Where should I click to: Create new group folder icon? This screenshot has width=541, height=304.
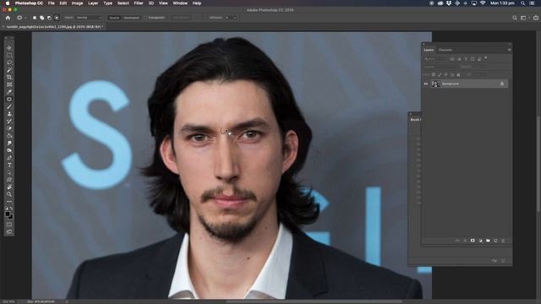coord(488,241)
